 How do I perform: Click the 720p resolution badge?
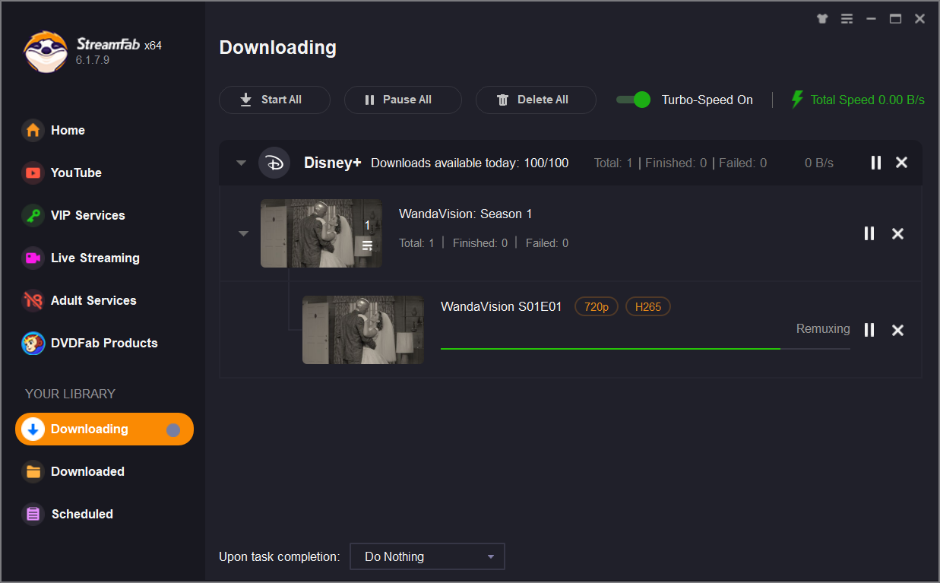click(597, 307)
